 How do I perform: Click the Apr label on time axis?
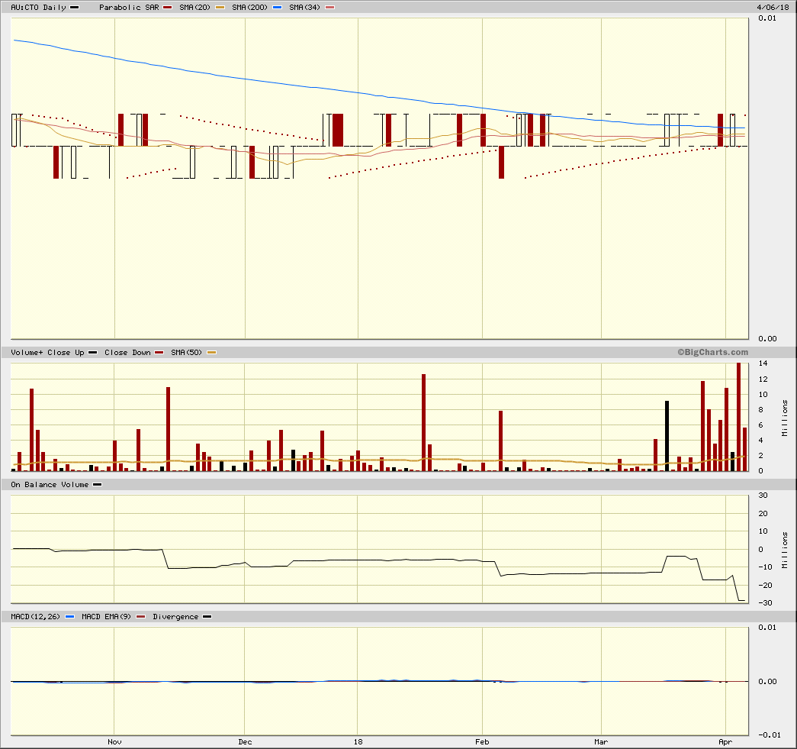[x=725, y=742]
